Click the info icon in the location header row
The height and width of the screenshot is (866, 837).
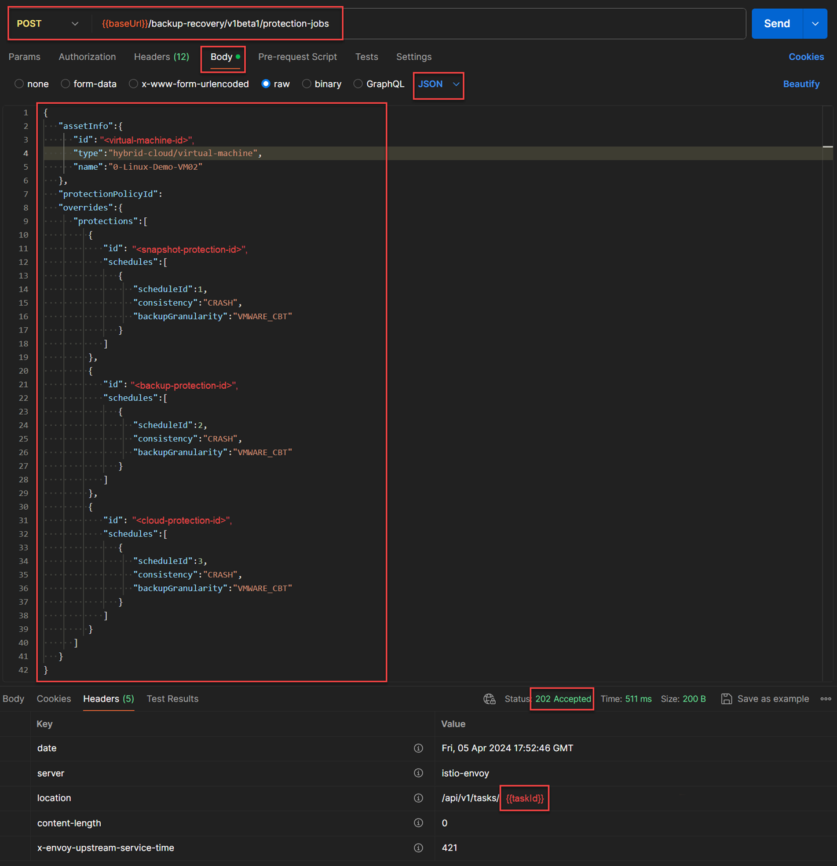[418, 798]
